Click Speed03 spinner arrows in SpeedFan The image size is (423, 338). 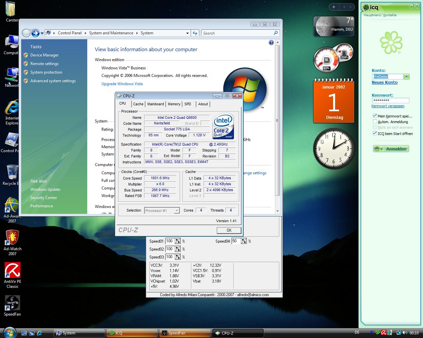[178, 257]
